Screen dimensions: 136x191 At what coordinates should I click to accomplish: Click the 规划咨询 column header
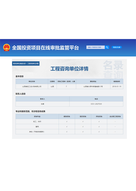pos(67,117)
